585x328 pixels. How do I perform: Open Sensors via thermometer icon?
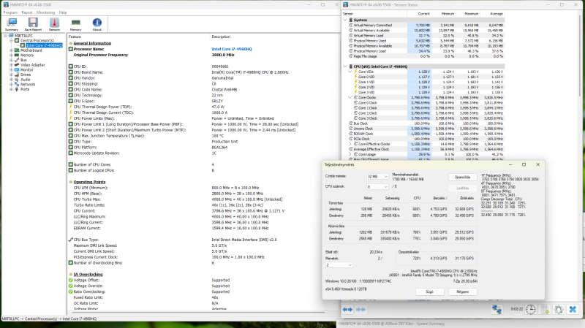[54, 24]
